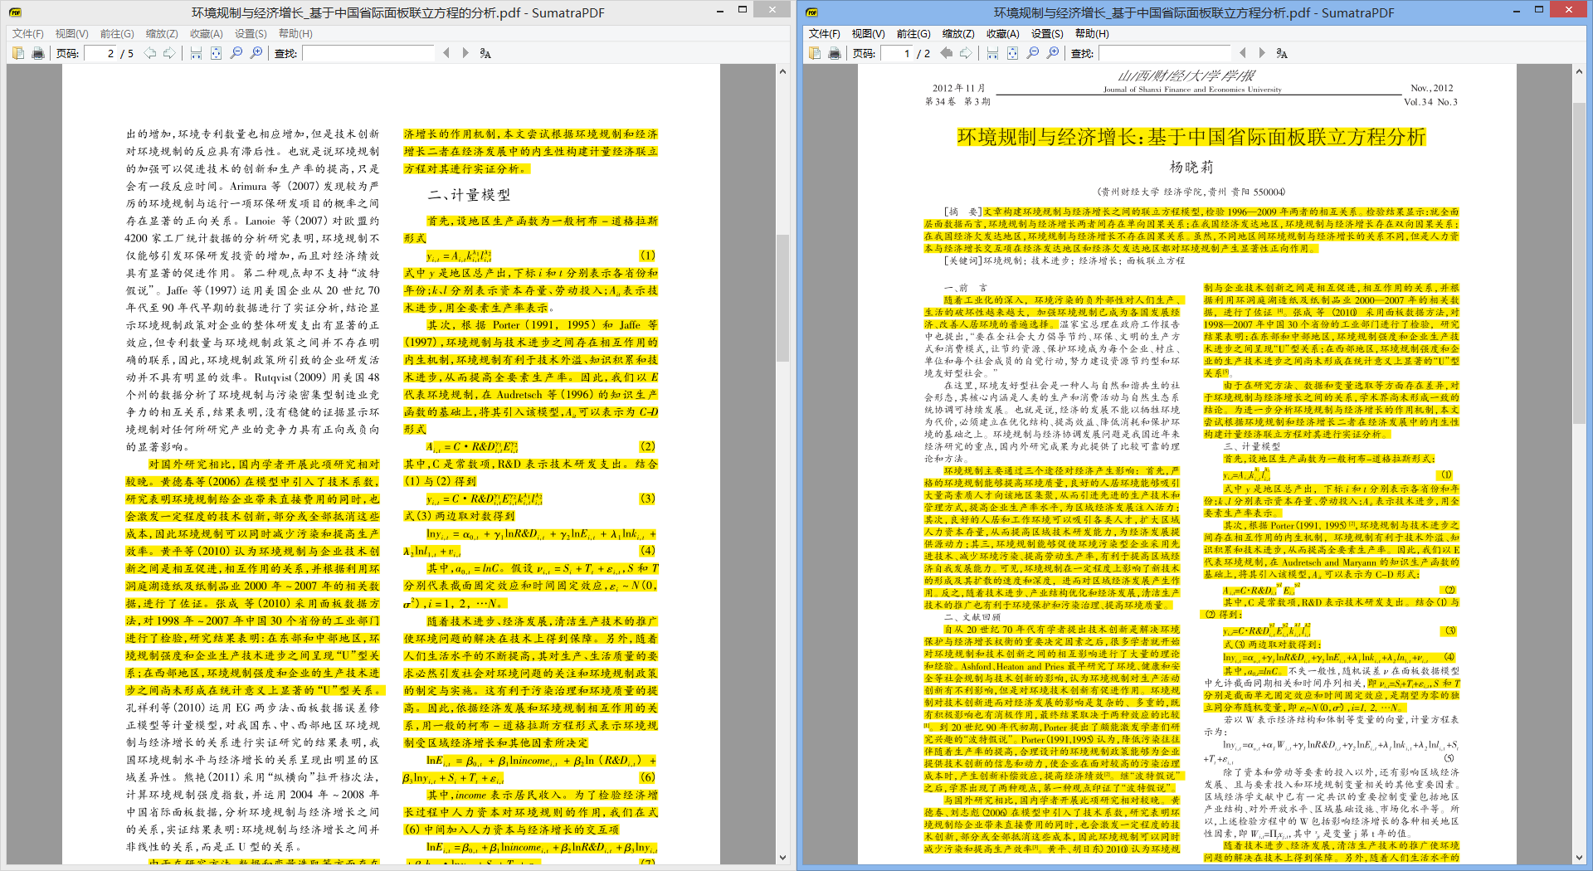Click 'Nov., 2012' in right document header

pyautogui.click(x=1432, y=88)
